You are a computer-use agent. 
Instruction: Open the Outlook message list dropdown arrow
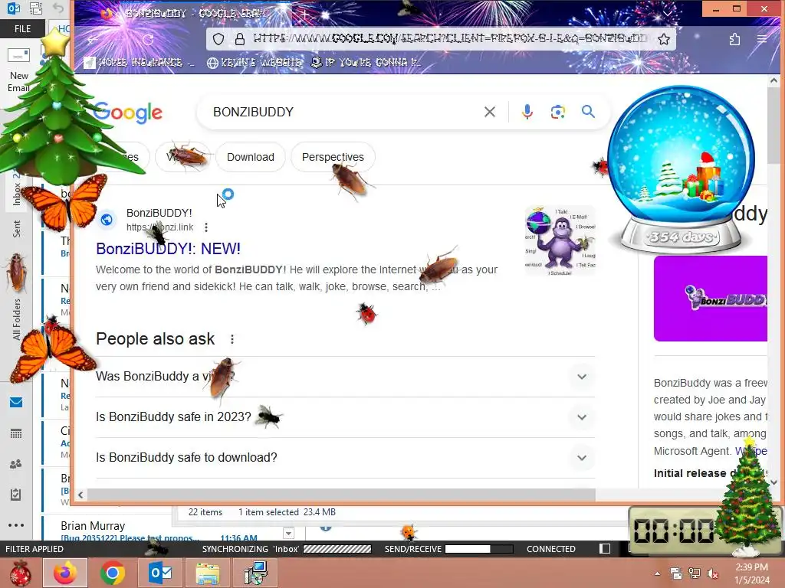[x=288, y=534]
